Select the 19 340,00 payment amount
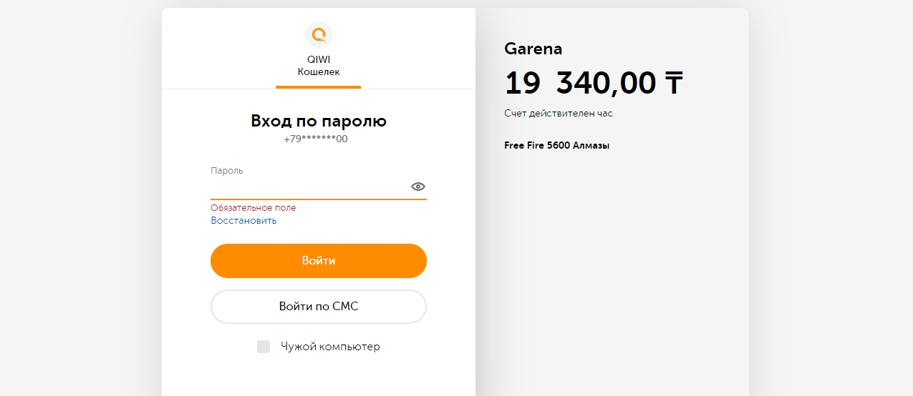 (x=580, y=84)
